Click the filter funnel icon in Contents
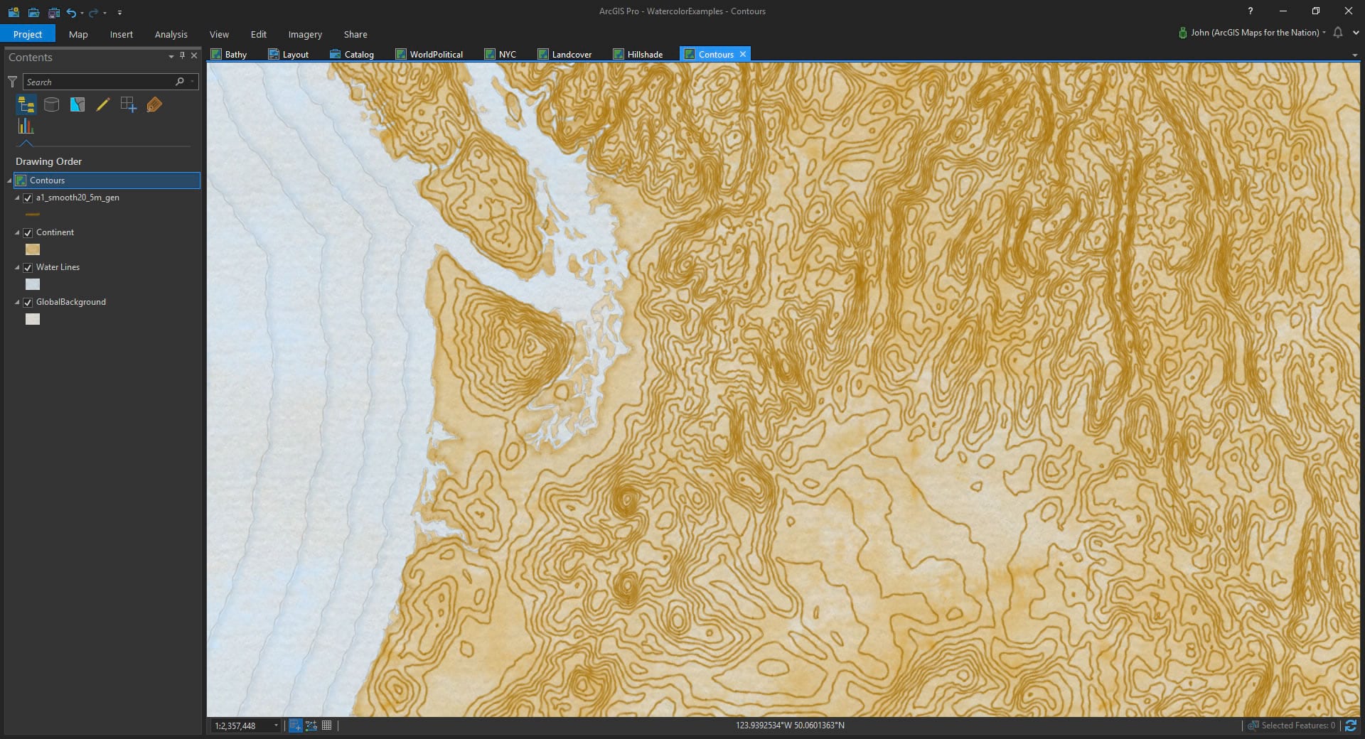 click(13, 82)
